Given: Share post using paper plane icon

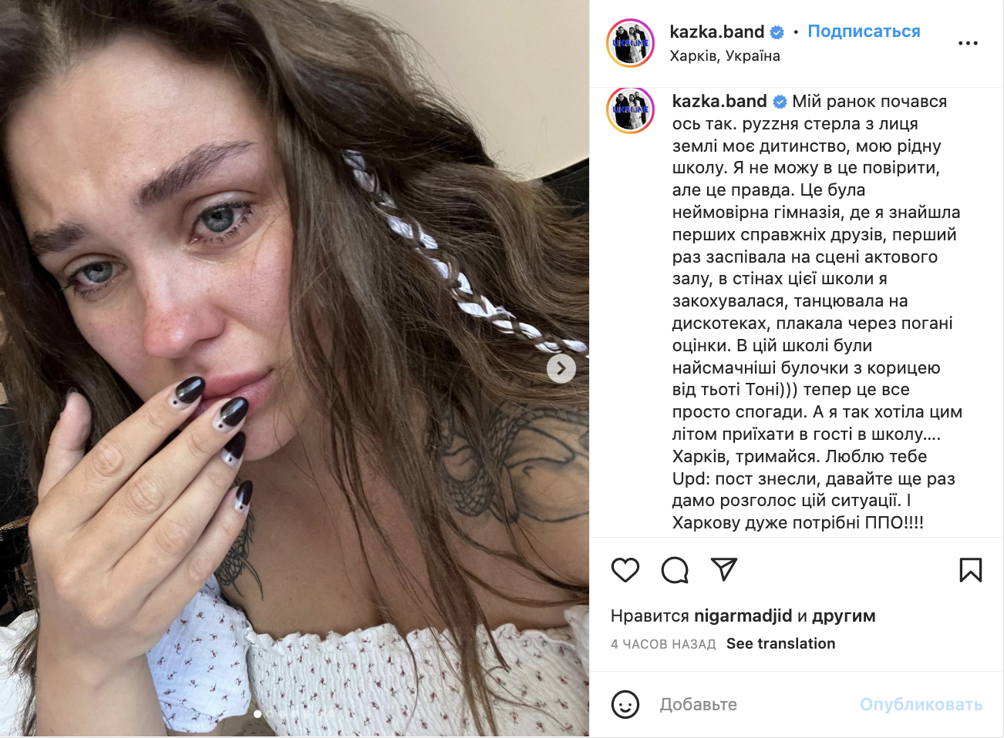Looking at the screenshot, I should [x=724, y=569].
